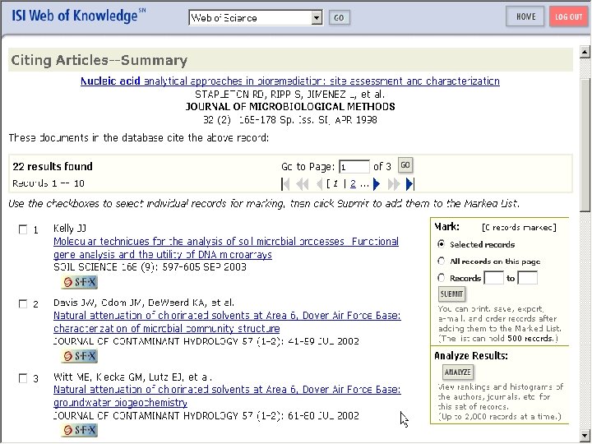This screenshot has width=592, height=444.
Task: Check the box for record 2
Action: click(23, 304)
